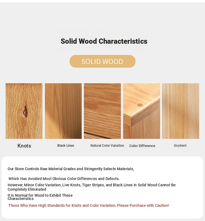Viewport: 205px width, 221px height.
Task: Click the Color Difference table corner image
Action: 142,111
